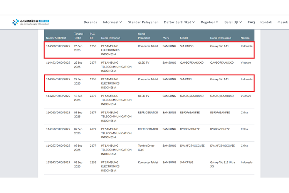Open the Beranda menu item

pos(91,22)
